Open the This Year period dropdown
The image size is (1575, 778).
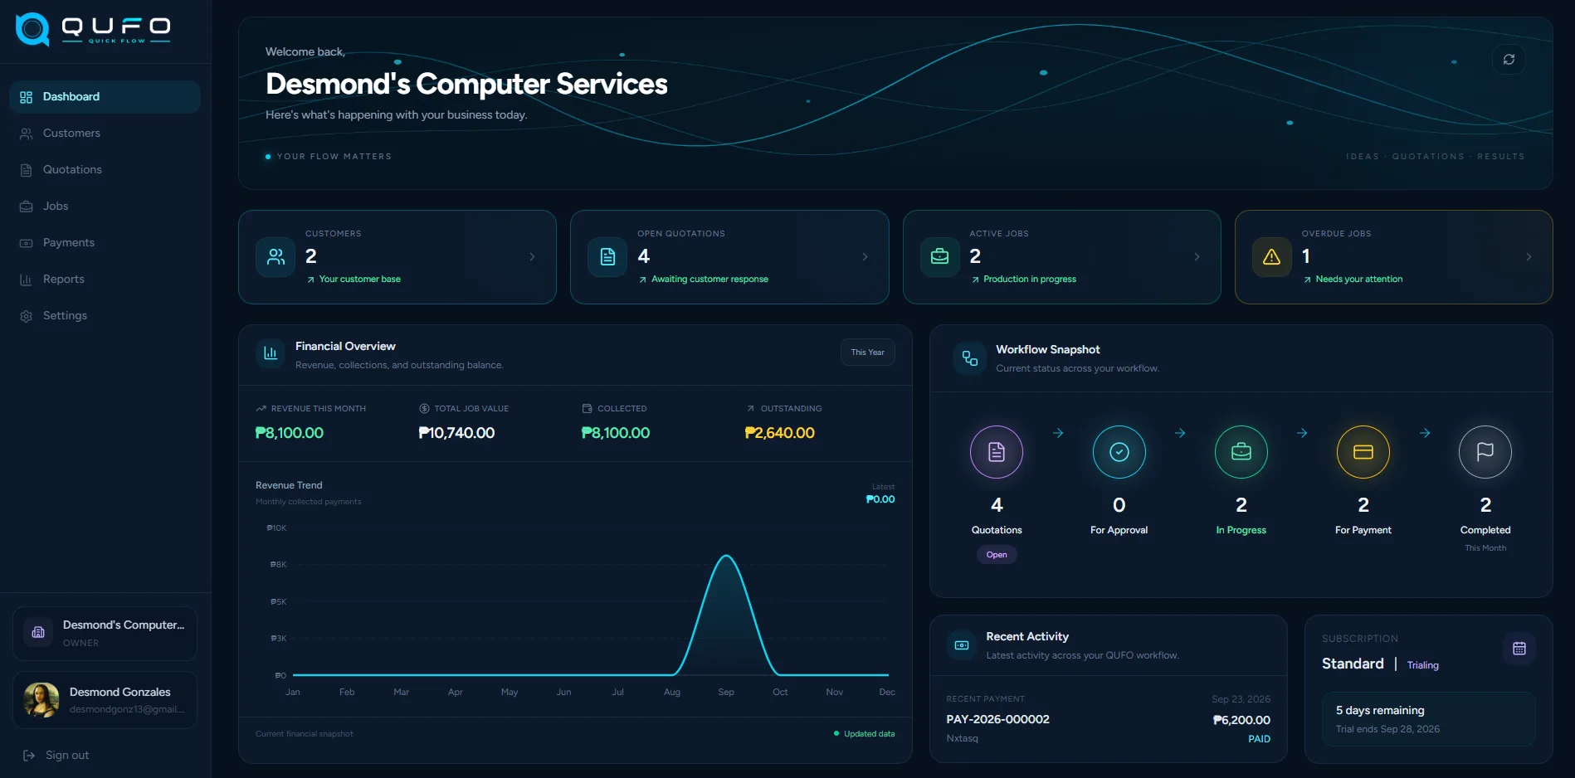pyautogui.click(x=867, y=353)
